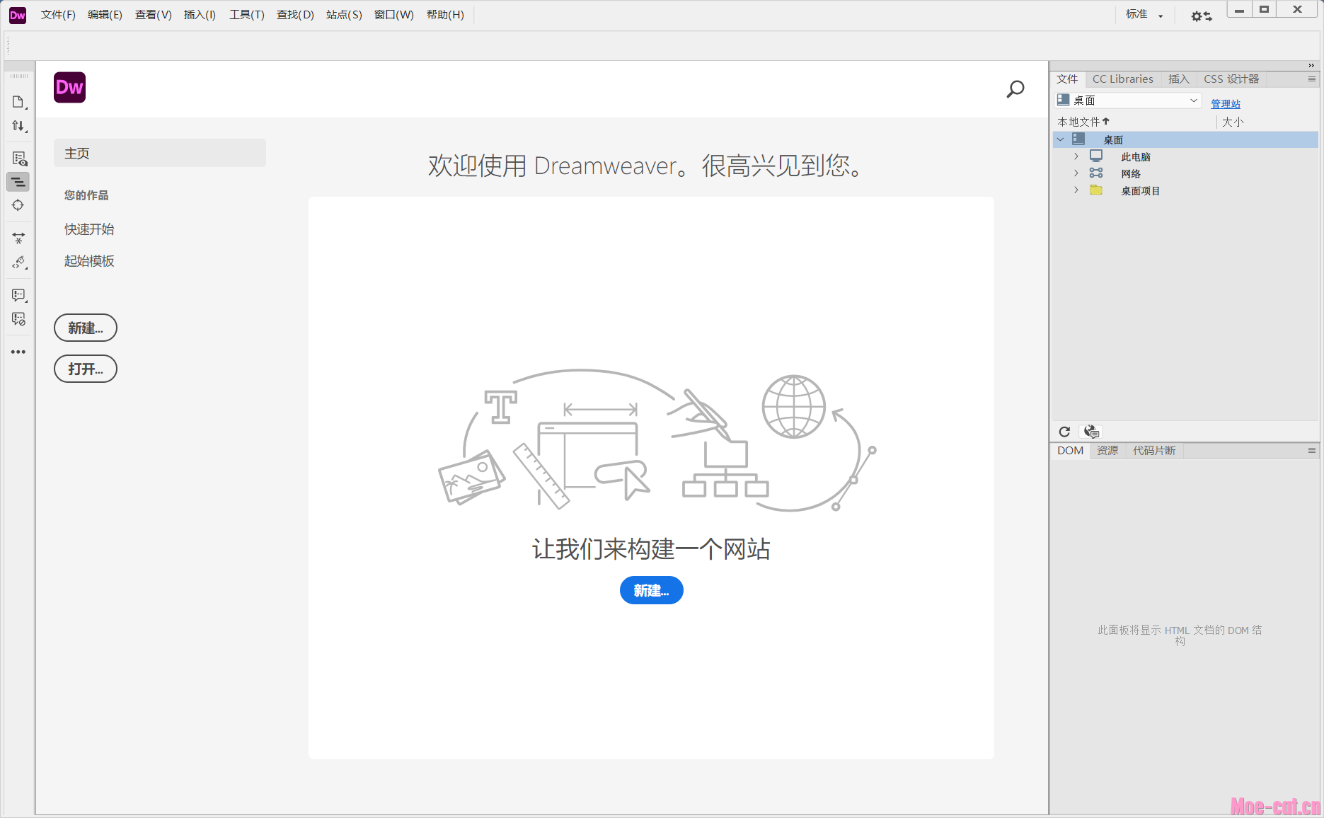1324x818 pixels.
Task: Open the 查找(D) menu
Action: tap(295, 15)
